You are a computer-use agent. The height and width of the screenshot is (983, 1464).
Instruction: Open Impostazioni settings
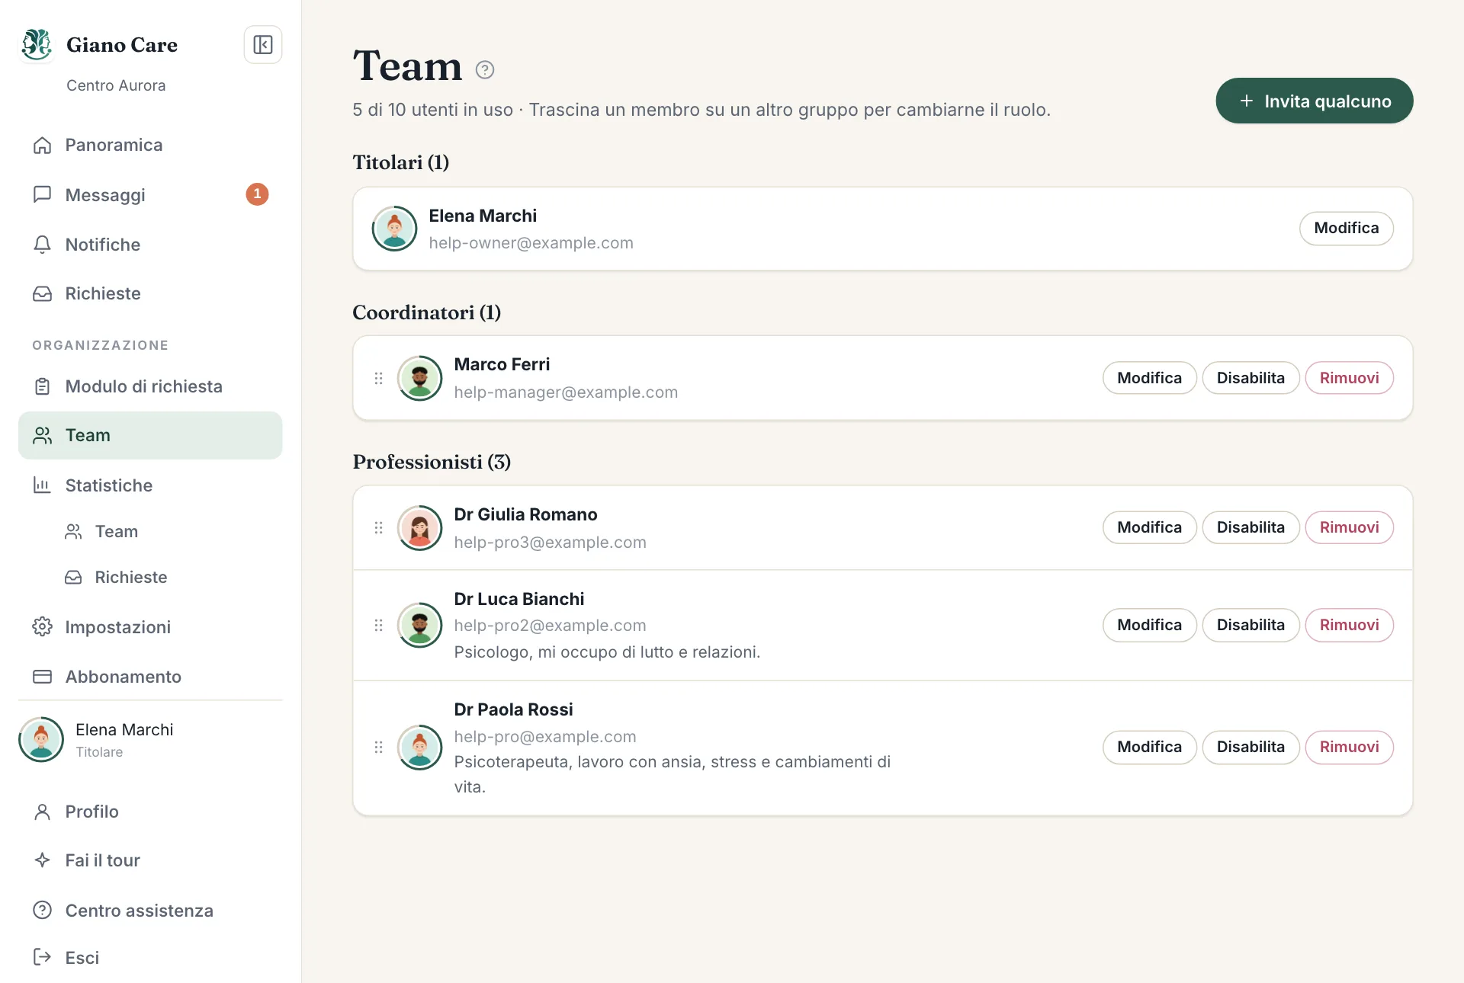[x=150, y=627]
